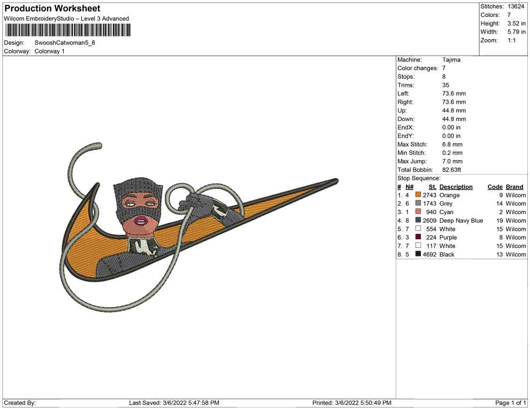Click the Height value '3.52 in'
Screen dimensions: 530x408
click(x=516, y=24)
